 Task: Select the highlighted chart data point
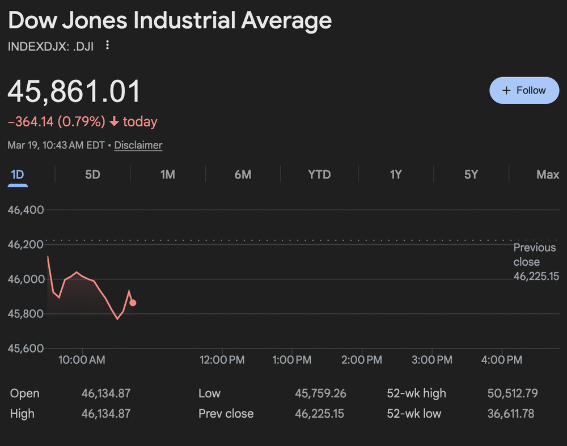click(133, 303)
